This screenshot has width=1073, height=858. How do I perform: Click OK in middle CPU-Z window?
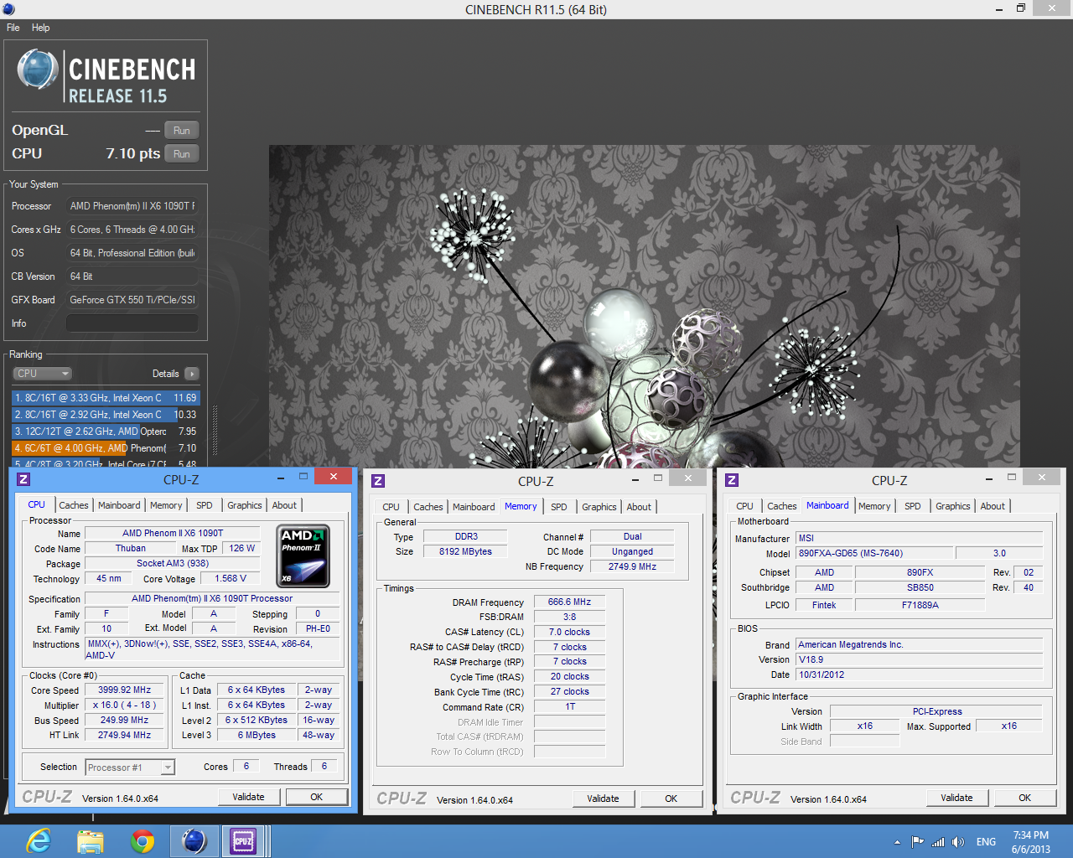click(671, 799)
